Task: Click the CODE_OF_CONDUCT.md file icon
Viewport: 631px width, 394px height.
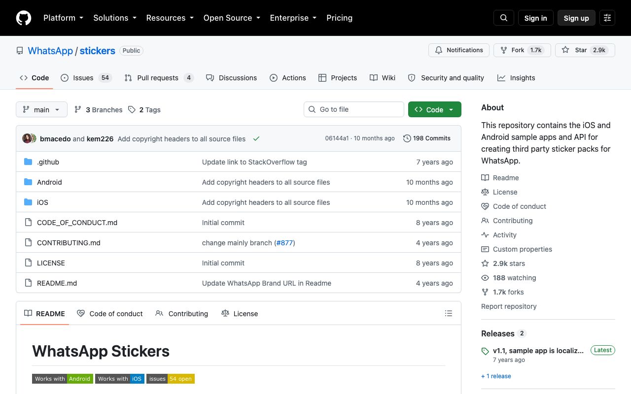Action: click(28, 223)
